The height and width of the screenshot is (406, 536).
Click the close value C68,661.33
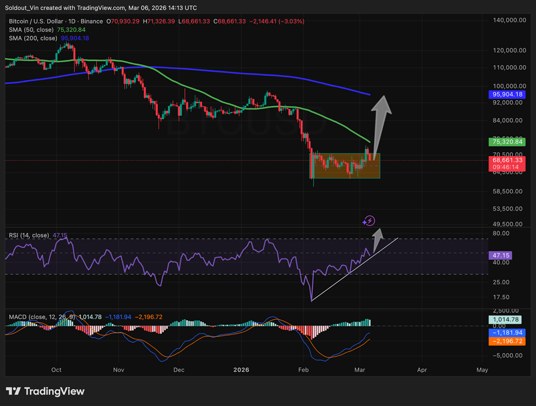pos(229,21)
